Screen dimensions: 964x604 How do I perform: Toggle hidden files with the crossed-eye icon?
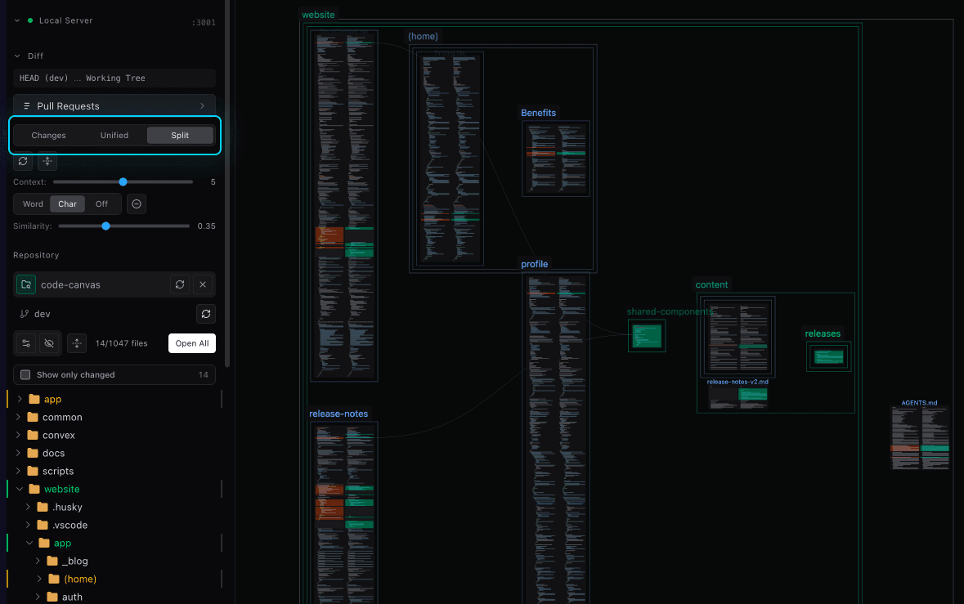click(x=49, y=343)
